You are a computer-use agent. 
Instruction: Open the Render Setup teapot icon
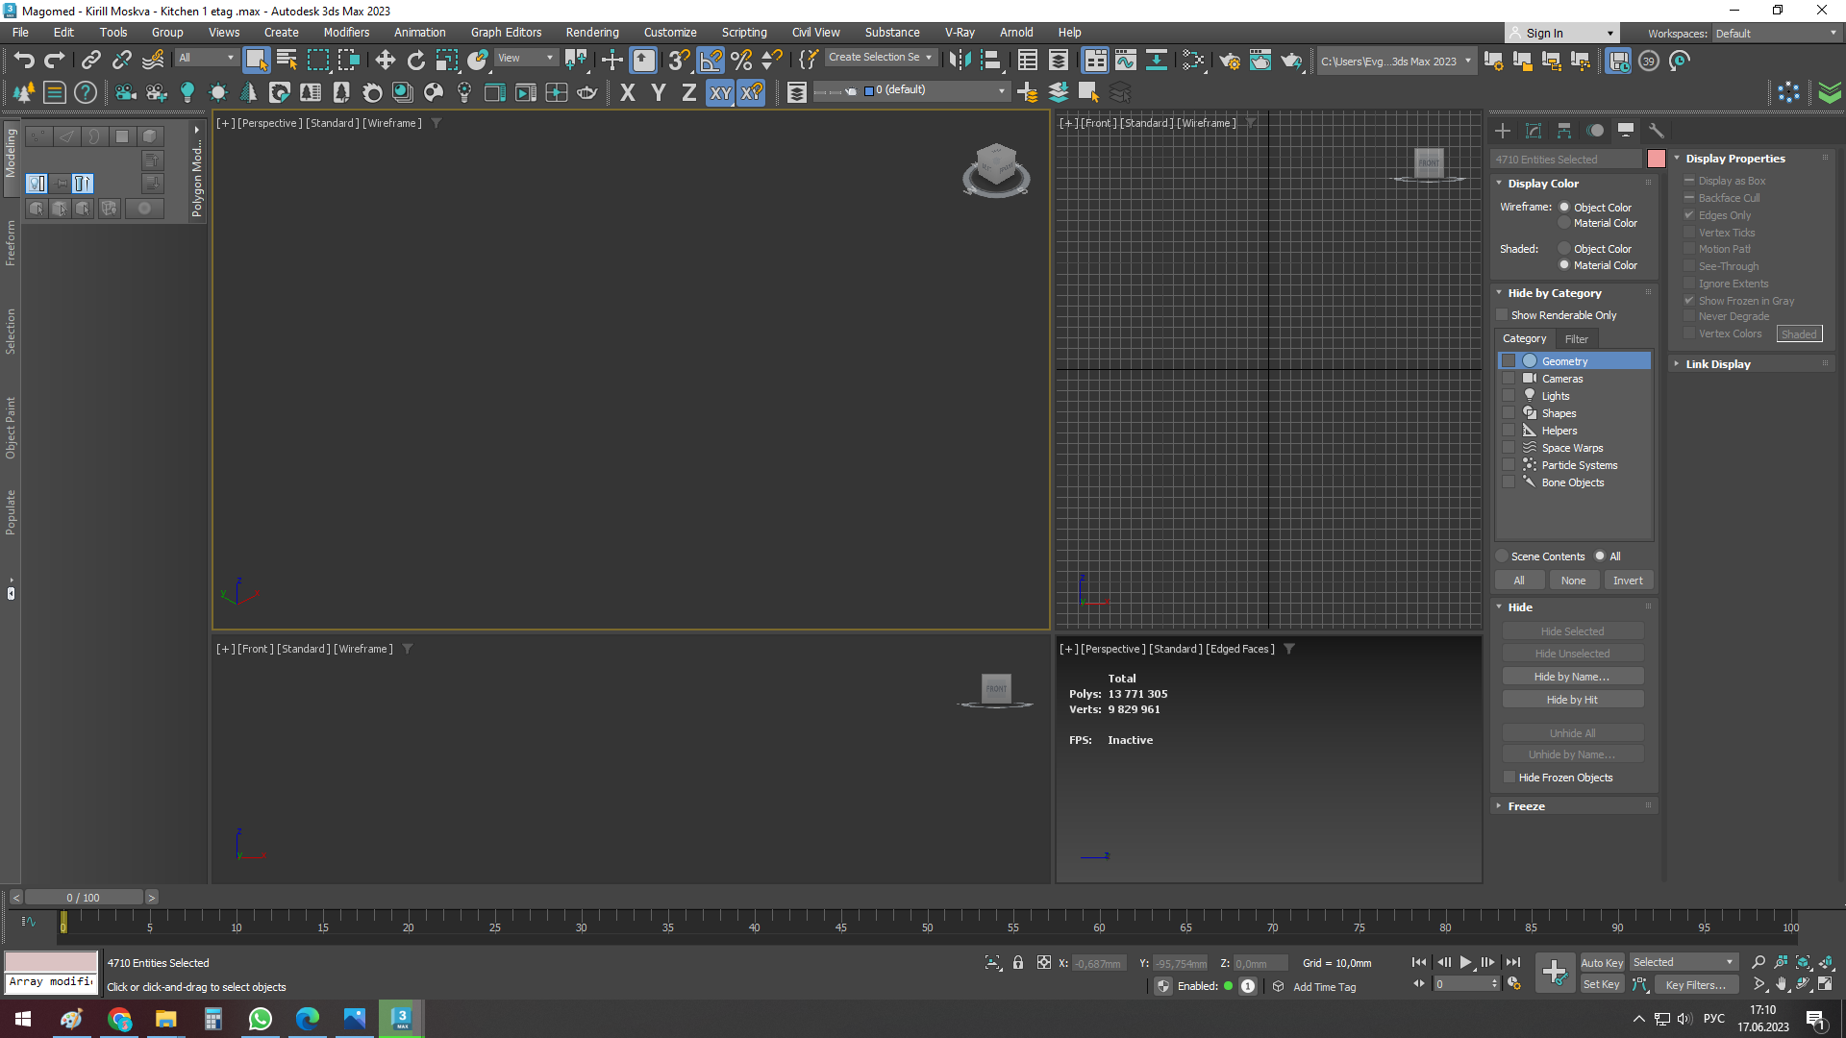[x=1229, y=61]
